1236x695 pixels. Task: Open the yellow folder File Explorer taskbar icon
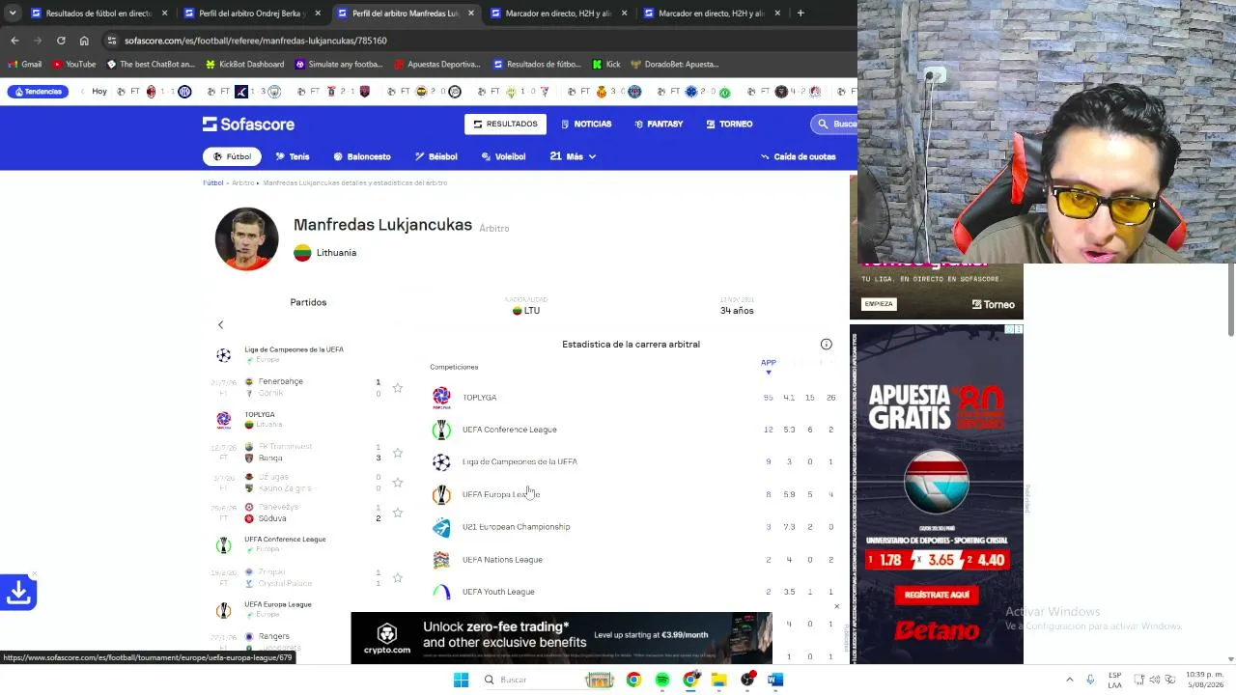[x=719, y=680]
